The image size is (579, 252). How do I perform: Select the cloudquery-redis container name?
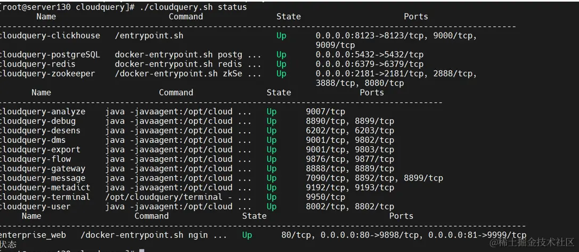38,64
